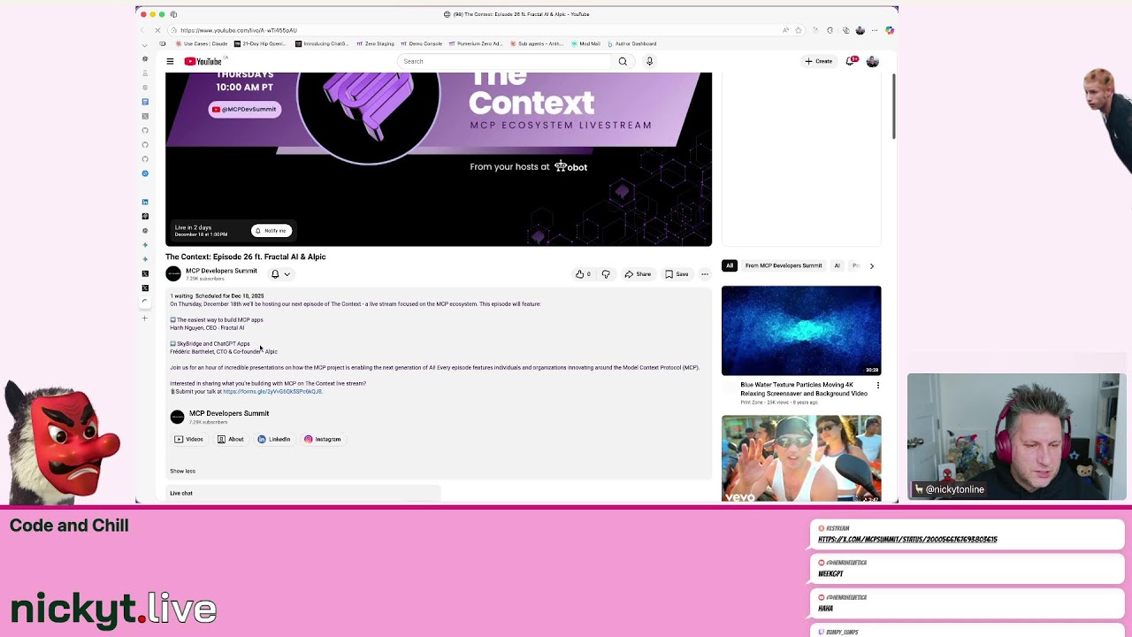Image resolution: width=1132 pixels, height=637 pixels.
Task: Select the AI filter chip
Action: point(837,265)
